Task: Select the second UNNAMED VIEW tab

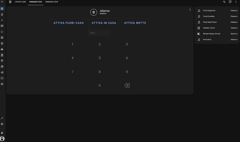Action: click(x=51, y=2)
